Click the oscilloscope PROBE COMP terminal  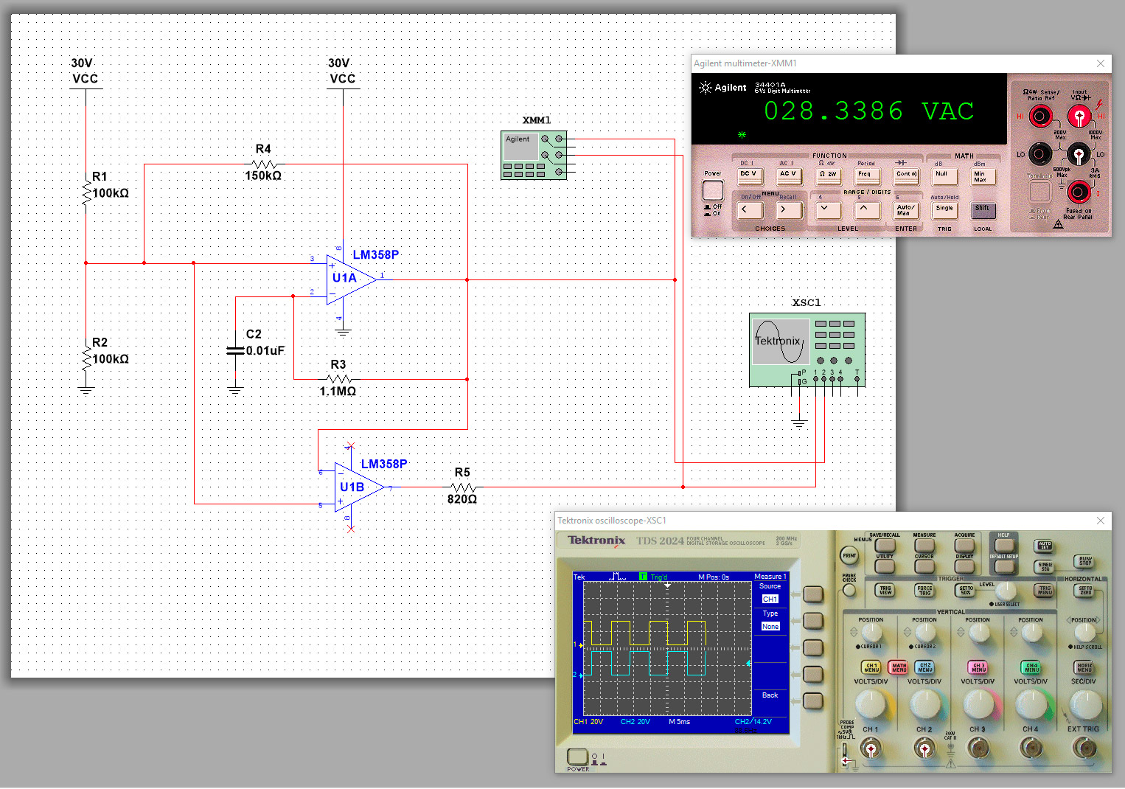pyautogui.click(x=846, y=754)
